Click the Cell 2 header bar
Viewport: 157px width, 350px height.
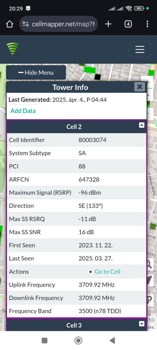76,127
